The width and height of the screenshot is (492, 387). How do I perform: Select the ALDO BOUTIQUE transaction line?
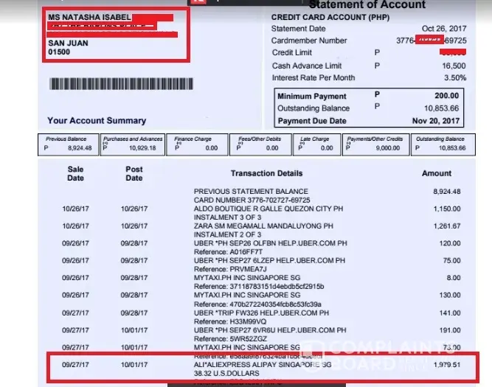click(261, 209)
